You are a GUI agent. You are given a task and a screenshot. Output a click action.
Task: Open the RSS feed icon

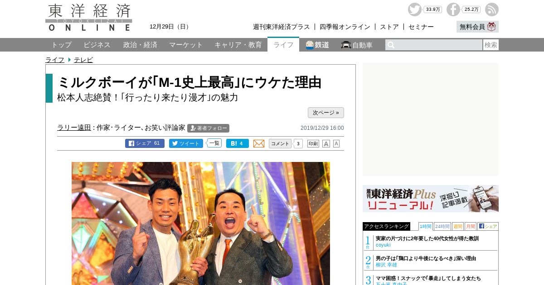(492, 9)
